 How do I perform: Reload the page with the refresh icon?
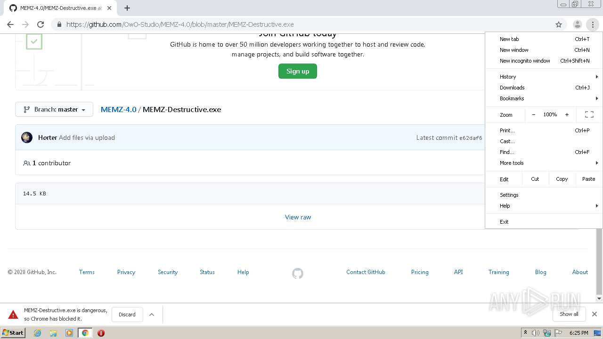[41, 24]
